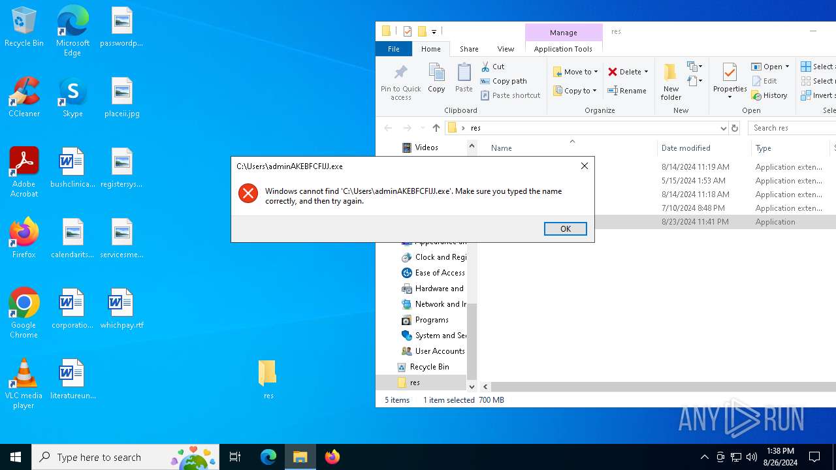Select Programs in navigation pane
Viewport: 836px width, 470px height.
tap(425, 320)
